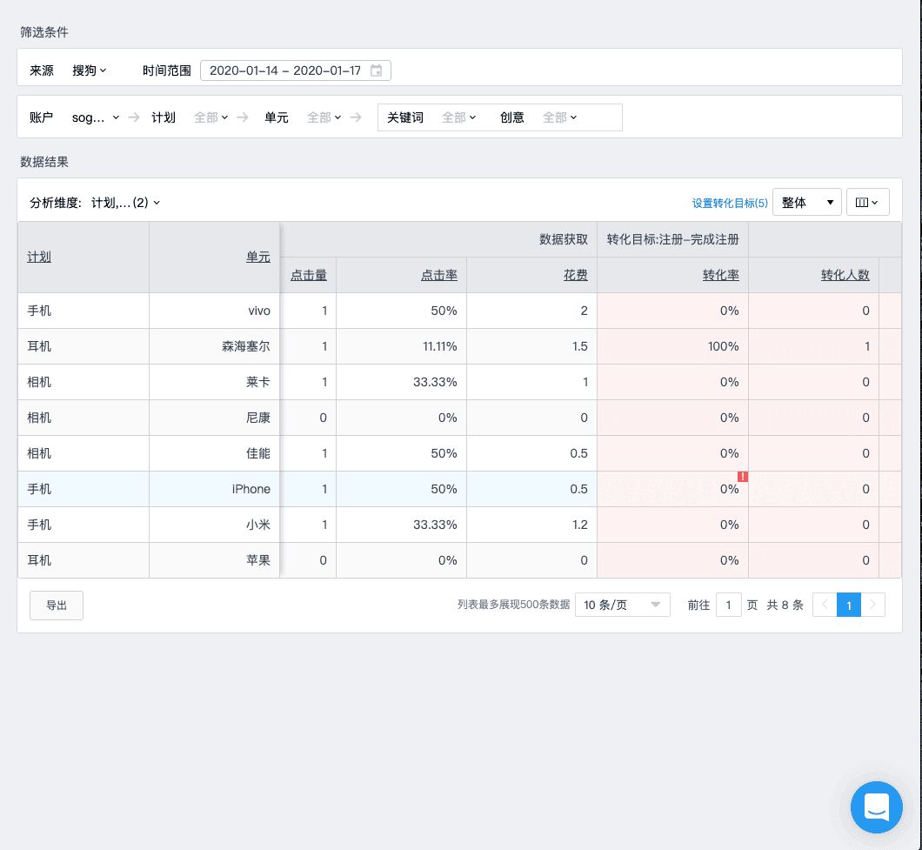Select the 莱卡 unit cell
922x850 pixels.
(215, 382)
